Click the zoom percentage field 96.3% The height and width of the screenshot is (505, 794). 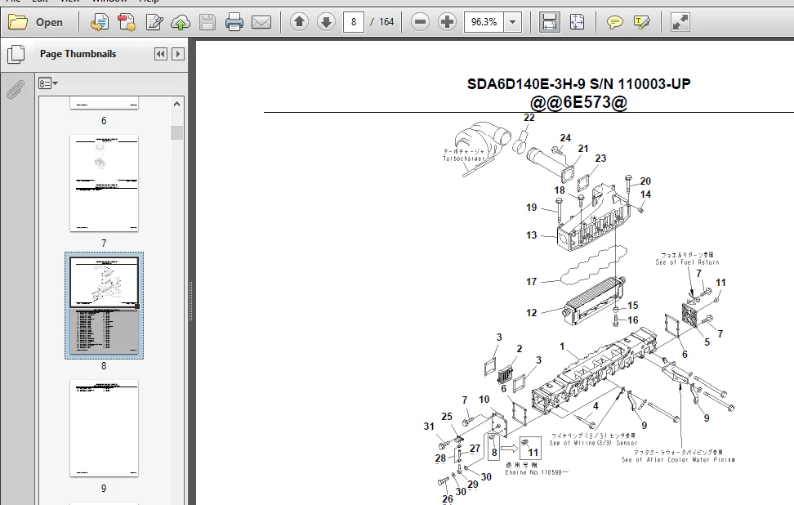tap(484, 22)
